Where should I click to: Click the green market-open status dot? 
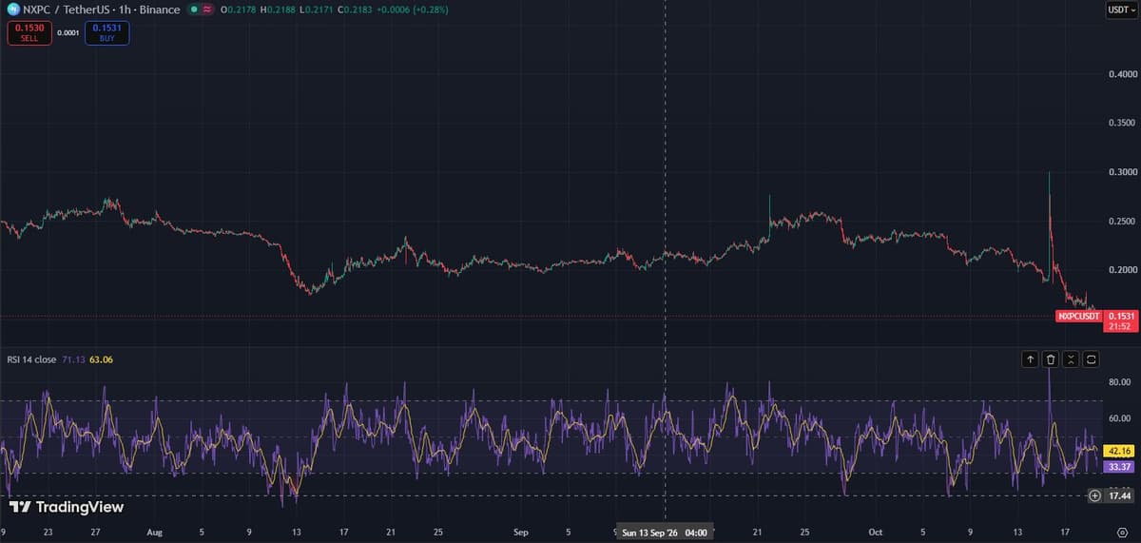coord(193,10)
